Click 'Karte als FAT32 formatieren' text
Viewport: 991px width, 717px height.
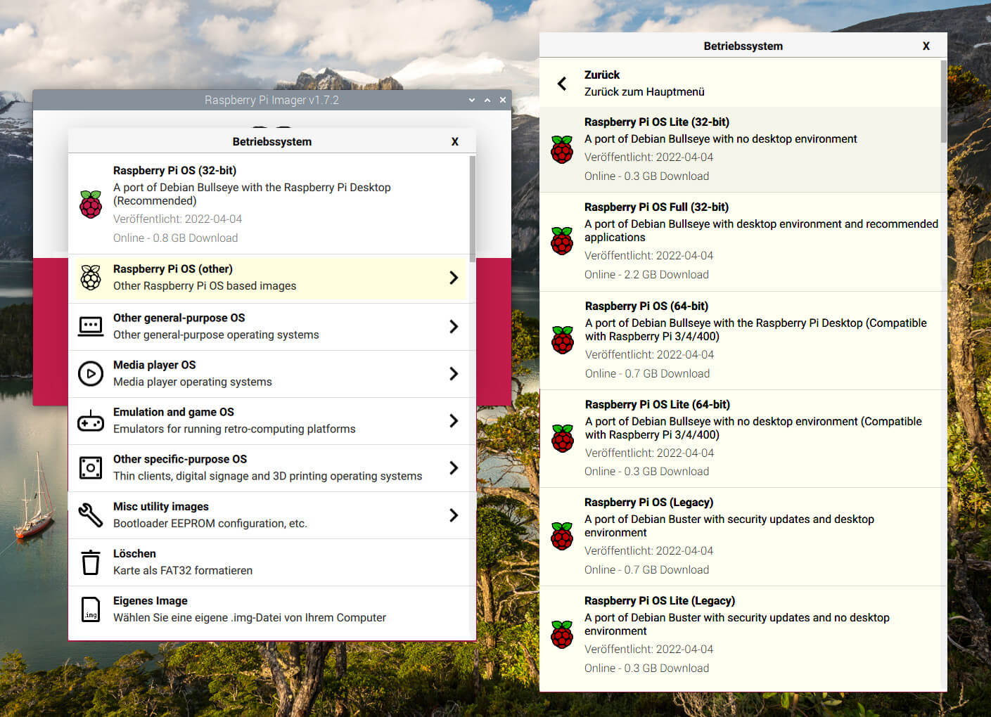click(x=183, y=570)
